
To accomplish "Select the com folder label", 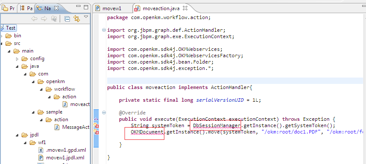I will (43, 74).
